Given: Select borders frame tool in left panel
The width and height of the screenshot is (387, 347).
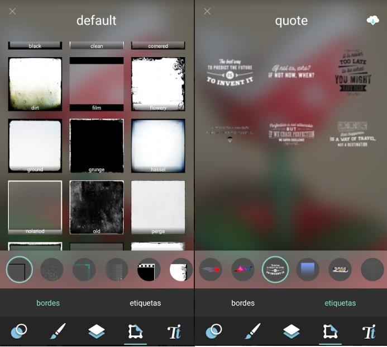Looking at the screenshot, I should coord(135,332).
